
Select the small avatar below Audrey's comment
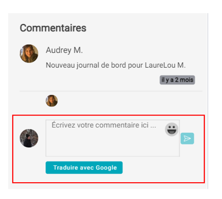point(52,101)
